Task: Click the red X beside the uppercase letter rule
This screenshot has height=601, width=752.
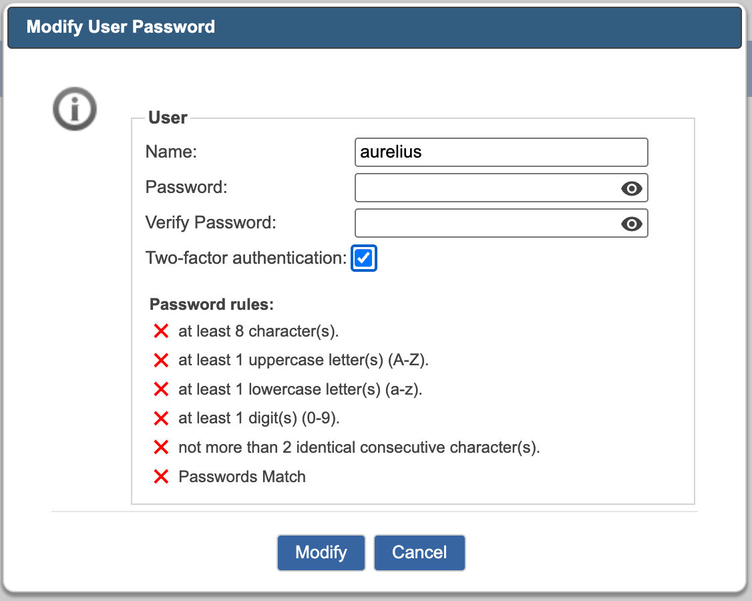Action: [161, 360]
